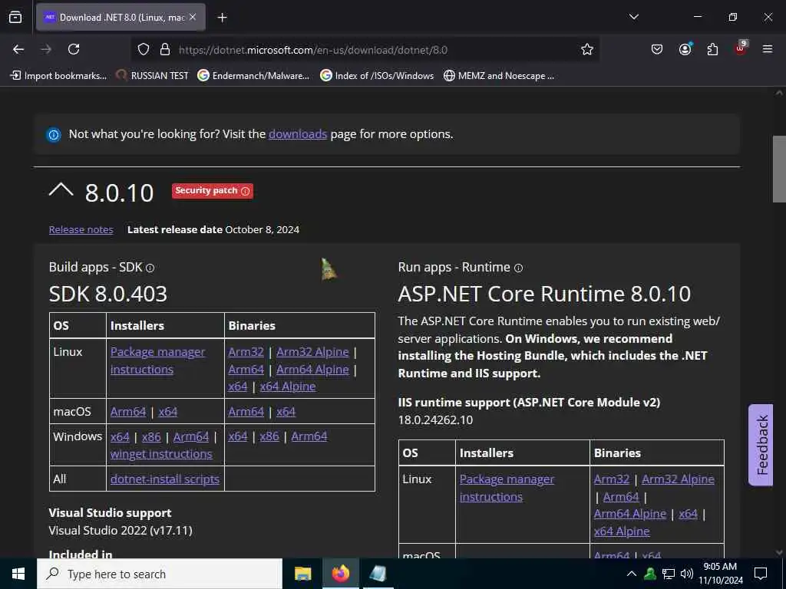Viewport: 786px width, 589px height.
Task: Open tracking protection shield icon
Action: click(x=144, y=50)
